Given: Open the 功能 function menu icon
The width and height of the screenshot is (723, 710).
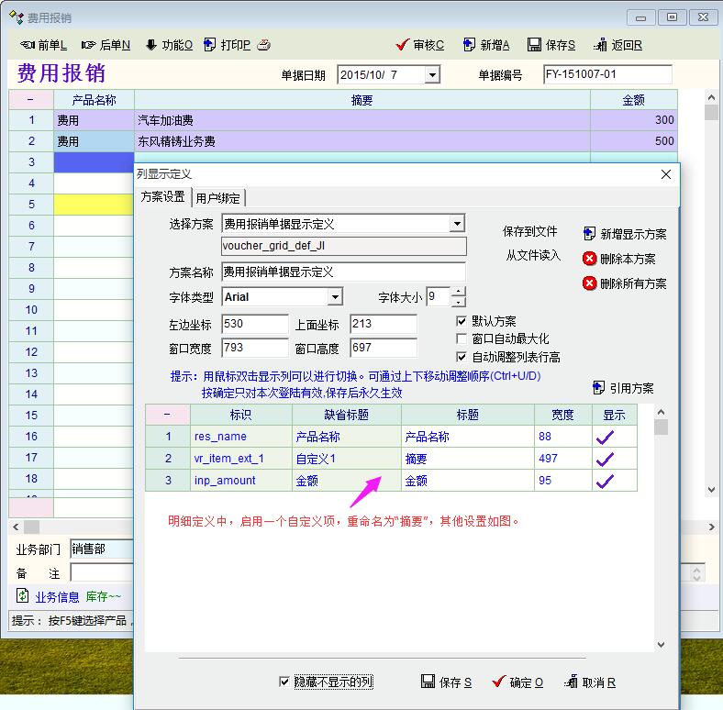Looking at the screenshot, I should (x=151, y=45).
